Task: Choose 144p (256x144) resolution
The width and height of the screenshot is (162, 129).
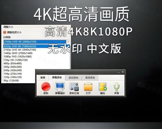Action: pyautogui.click(x=13, y=74)
